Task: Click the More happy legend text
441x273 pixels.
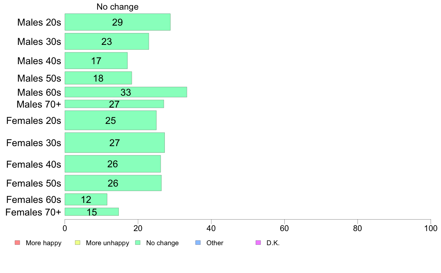Action: (x=43, y=243)
